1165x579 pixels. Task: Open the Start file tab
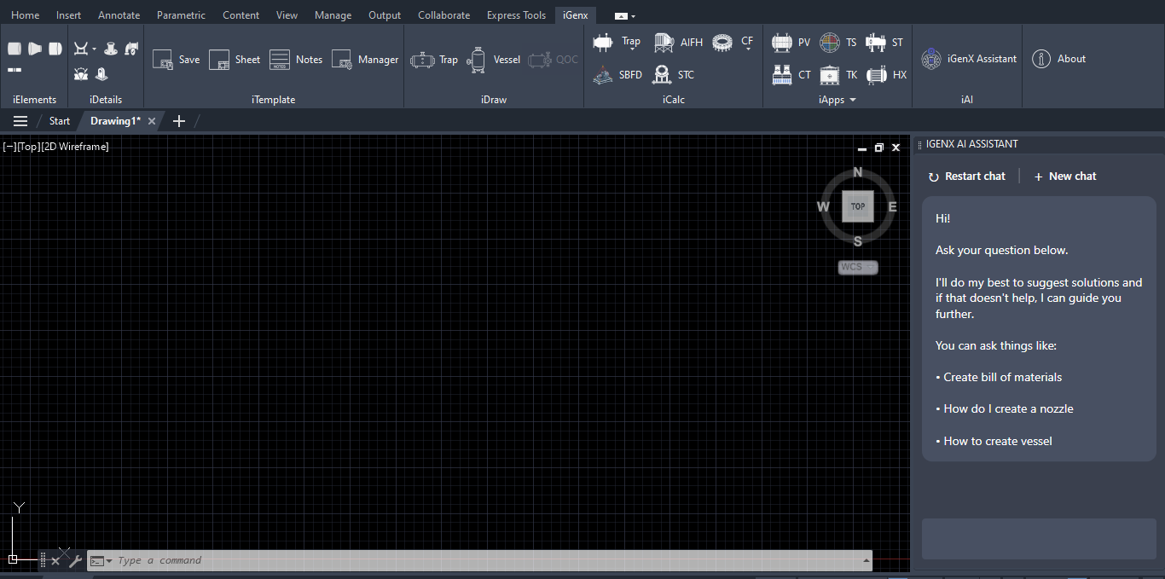(x=60, y=121)
